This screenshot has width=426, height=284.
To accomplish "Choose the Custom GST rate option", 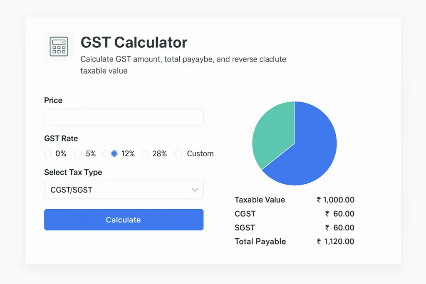I will (178, 153).
